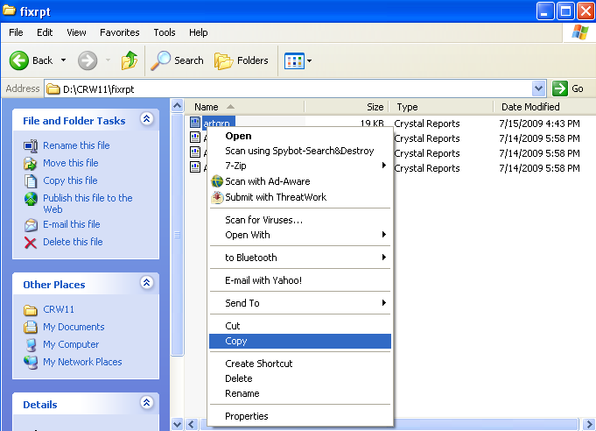Viewport: 596px width, 431px height.
Task: Click the ThreatWork bug icon in menu
Action: click(x=217, y=197)
